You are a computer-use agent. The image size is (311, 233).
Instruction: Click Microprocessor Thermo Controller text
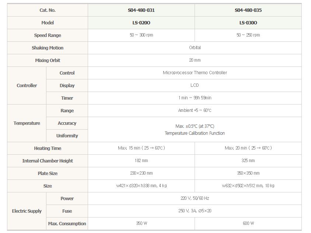pyautogui.click(x=195, y=73)
